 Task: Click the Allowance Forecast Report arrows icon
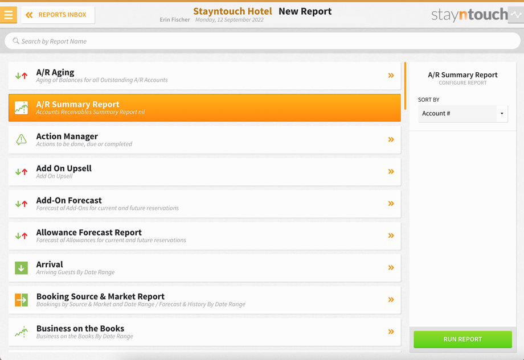pos(22,236)
